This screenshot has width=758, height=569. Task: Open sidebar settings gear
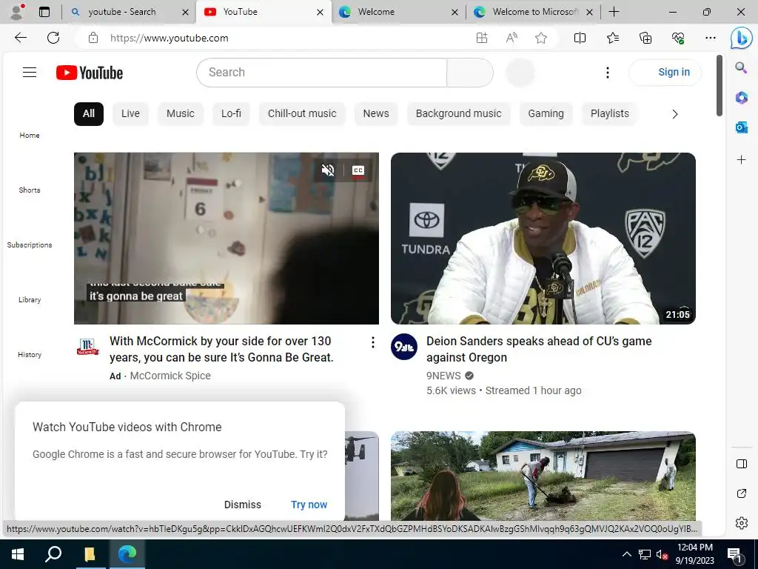pos(742,523)
